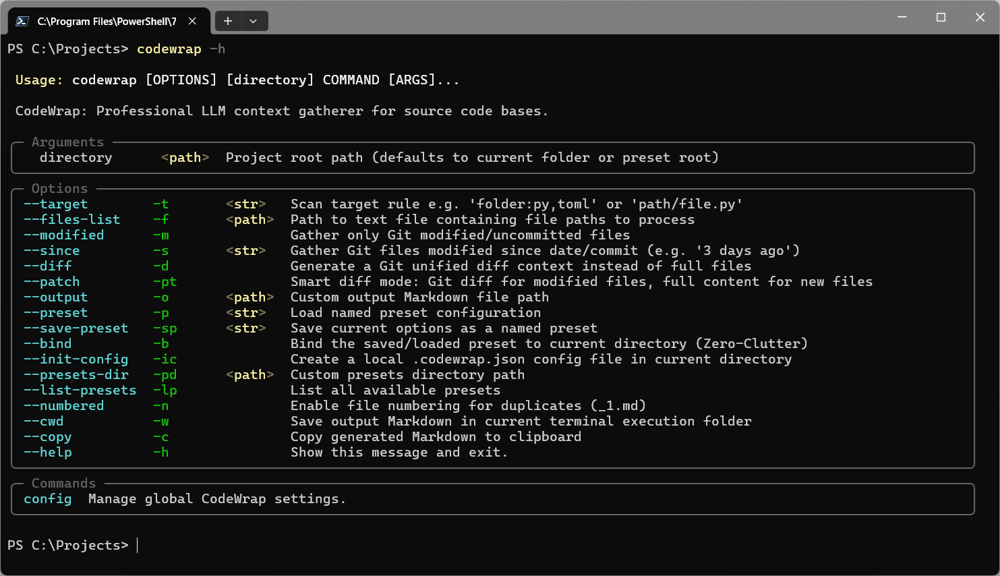Click the '--numbered' option text
The width and height of the screenshot is (1000, 576).
click(64, 406)
